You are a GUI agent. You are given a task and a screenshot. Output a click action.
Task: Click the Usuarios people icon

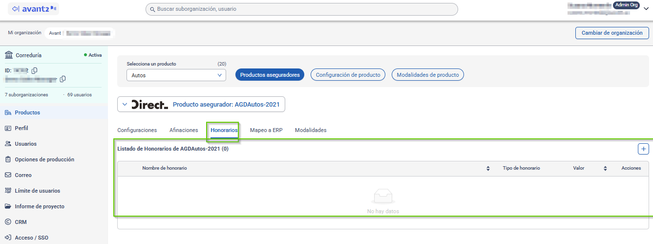pyautogui.click(x=8, y=144)
